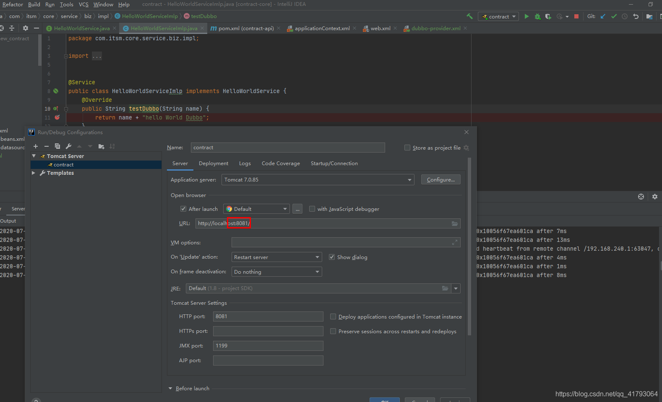
Task: Switch to Deployment tab
Action: tap(214, 163)
